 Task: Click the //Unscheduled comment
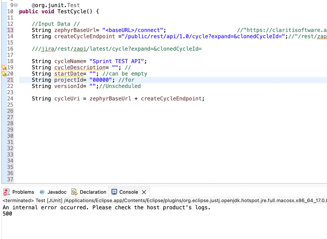point(120,86)
